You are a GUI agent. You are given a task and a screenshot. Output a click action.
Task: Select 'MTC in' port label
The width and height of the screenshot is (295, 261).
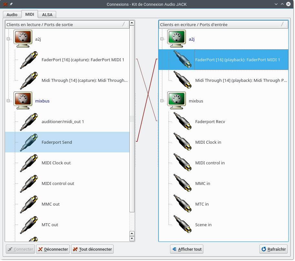click(202, 204)
